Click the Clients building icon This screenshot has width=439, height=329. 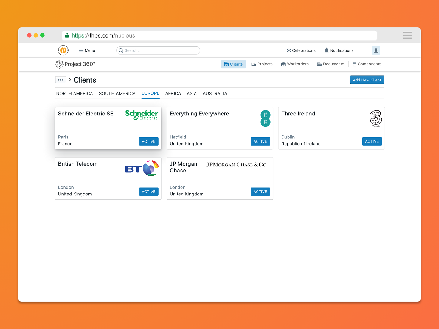point(226,64)
